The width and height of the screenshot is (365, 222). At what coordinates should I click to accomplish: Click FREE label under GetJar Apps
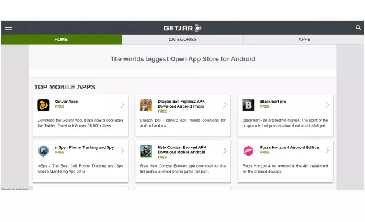click(x=60, y=106)
